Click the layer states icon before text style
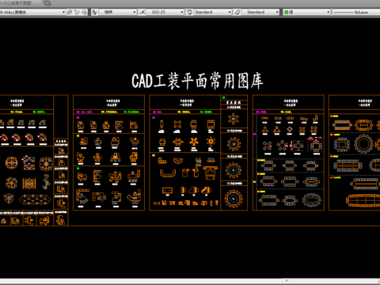The image size is (380, 285). pyautogui.click(x=84, y=12)
